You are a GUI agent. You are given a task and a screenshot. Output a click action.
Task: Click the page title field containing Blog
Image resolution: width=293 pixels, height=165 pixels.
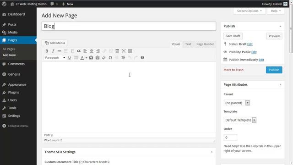tap(129, 26)
